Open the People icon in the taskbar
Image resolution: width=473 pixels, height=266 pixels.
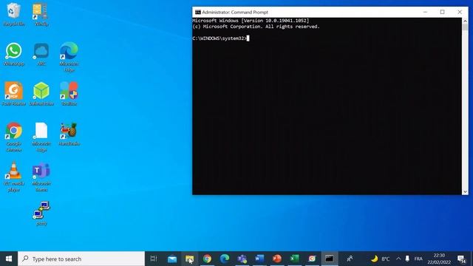point(350,259)
